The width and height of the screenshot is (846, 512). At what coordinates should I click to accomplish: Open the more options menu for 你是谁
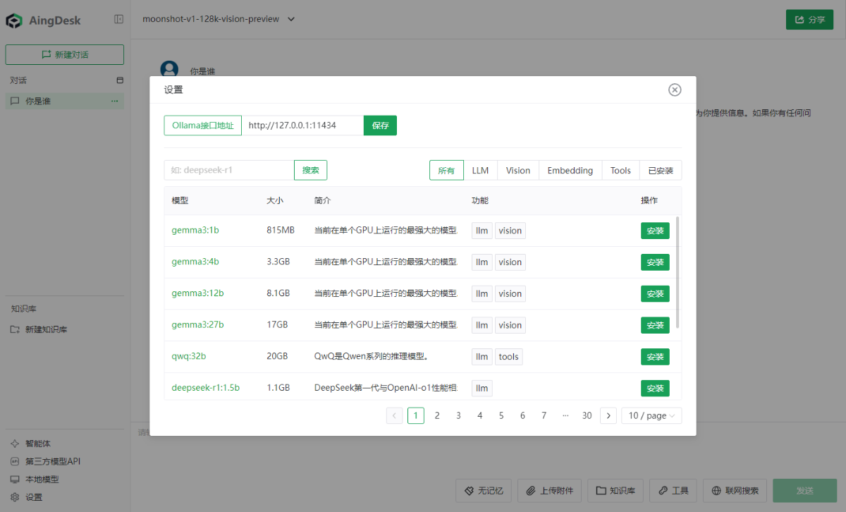[x=114, y=101]
